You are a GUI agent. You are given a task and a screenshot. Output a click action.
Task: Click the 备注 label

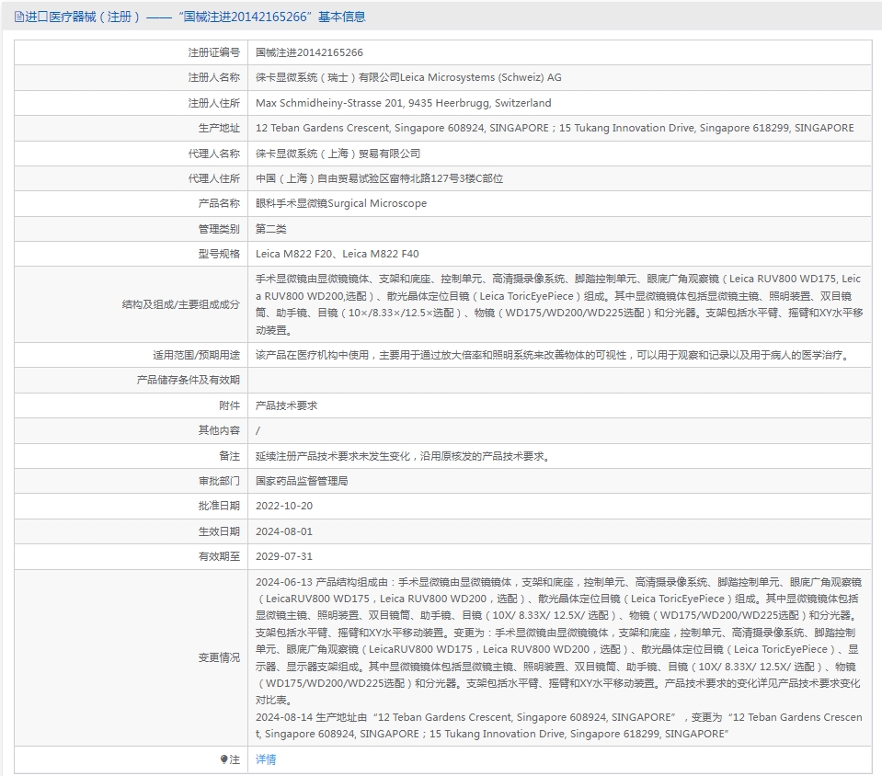pyautogui.click(x=230, y=456)
